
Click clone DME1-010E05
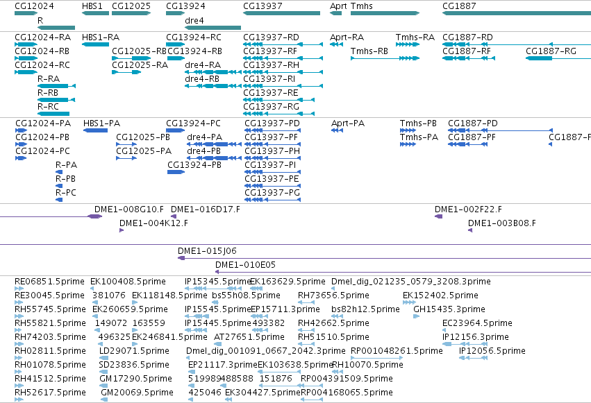(x=245, y=265)
